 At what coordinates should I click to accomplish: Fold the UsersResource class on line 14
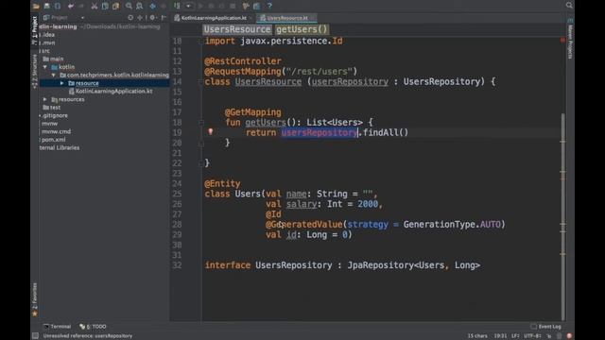(x=201, y=82)
